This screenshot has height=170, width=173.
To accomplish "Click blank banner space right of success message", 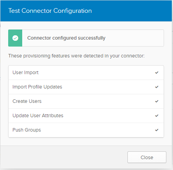I will (134, 38).
